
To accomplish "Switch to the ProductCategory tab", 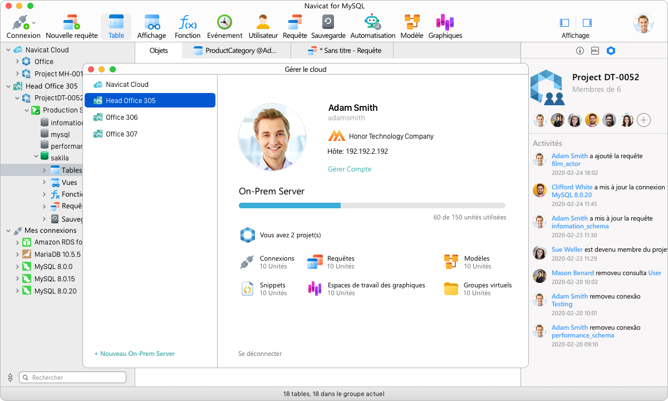I will coord(236,51).
